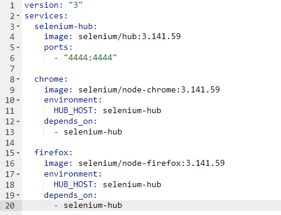Image resolution: width=281 pixels, height=215 pixels.
Task: Place cursor on chrome HUB_HOST key
Action: tap(73, 111)
